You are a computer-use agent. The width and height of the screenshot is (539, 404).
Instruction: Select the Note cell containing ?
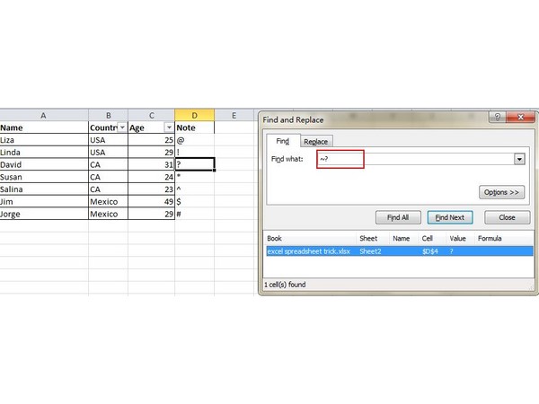(195, 164)
